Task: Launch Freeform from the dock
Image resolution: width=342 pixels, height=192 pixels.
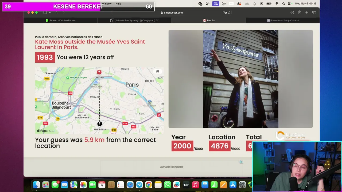Action: pos(177,185)
